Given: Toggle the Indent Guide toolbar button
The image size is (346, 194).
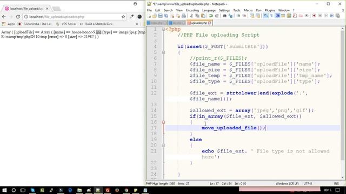Looking at the screenshot, I should click(277, 16).
